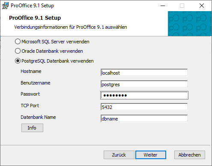Click into the Hostname field

pyautogui.click(x=144, y=73)
